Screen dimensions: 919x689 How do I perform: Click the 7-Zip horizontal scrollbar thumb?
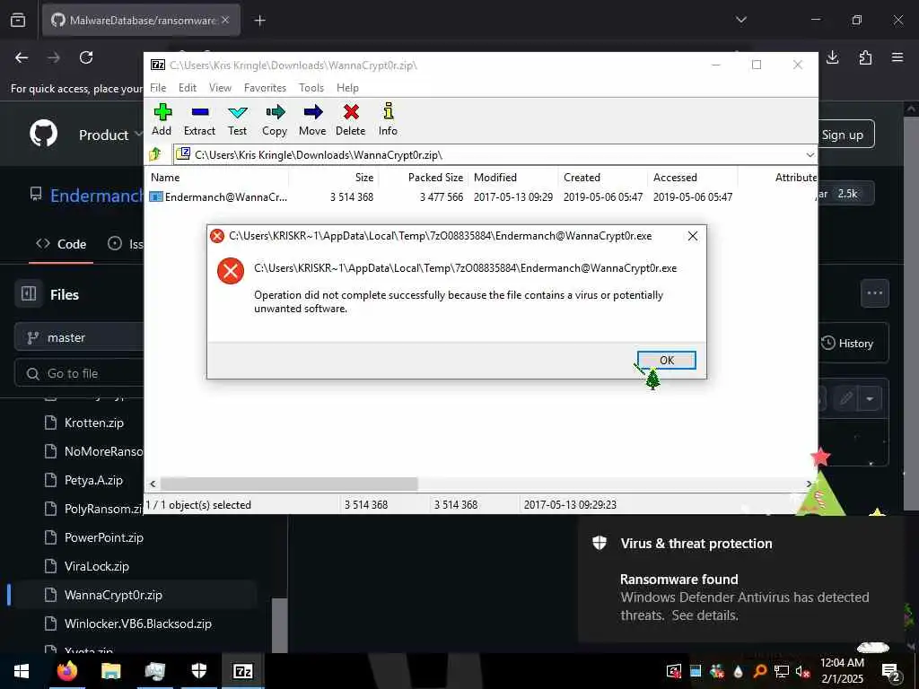tap(289, 484)
